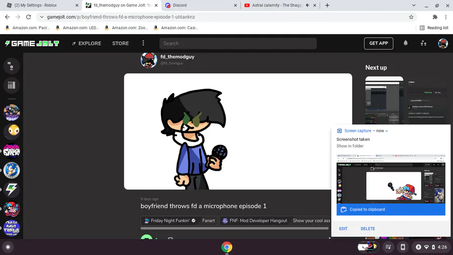
Task: Click the Game Jolt logo
Action: pos(32,43)
